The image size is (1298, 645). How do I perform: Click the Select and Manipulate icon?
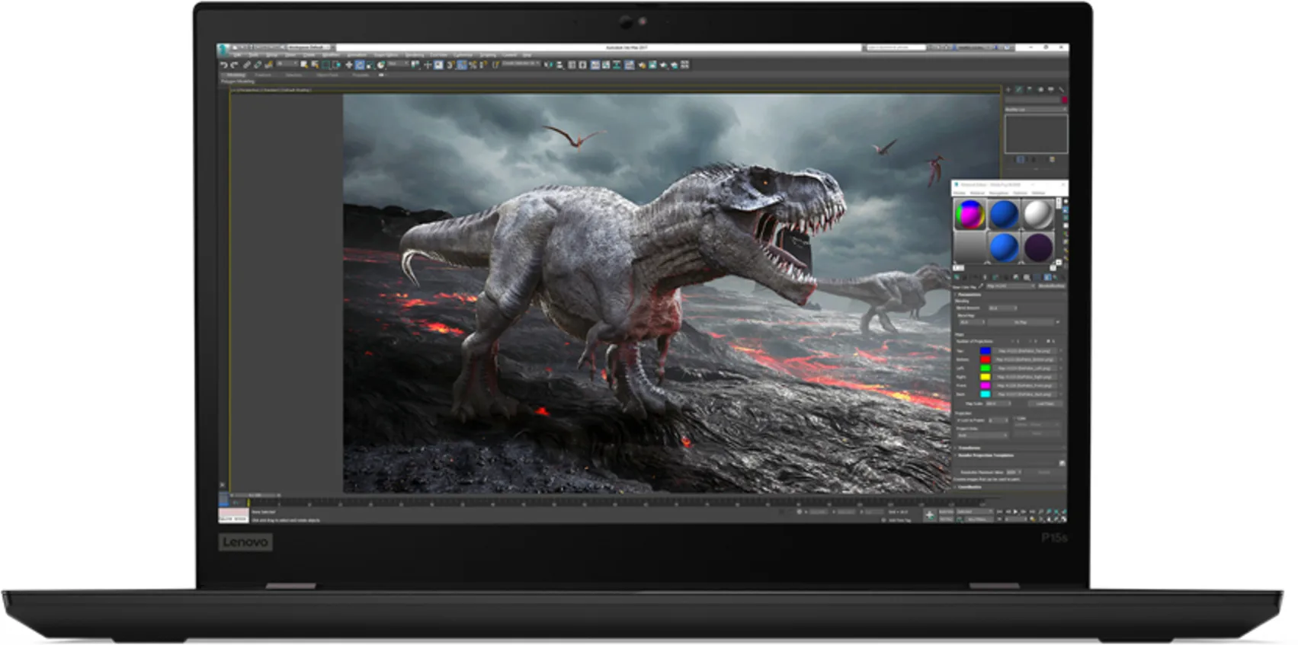click(428, 65)
